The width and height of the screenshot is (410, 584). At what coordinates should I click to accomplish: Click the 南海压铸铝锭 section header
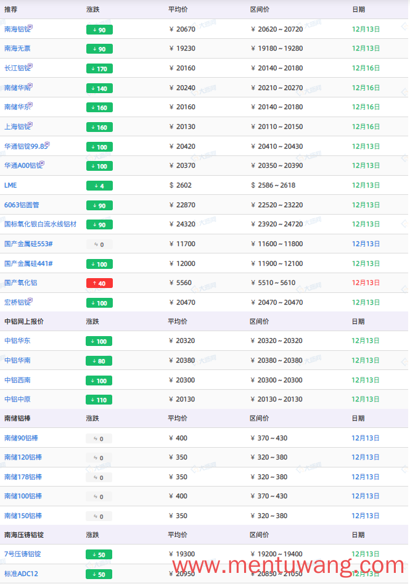coord(24,535)
